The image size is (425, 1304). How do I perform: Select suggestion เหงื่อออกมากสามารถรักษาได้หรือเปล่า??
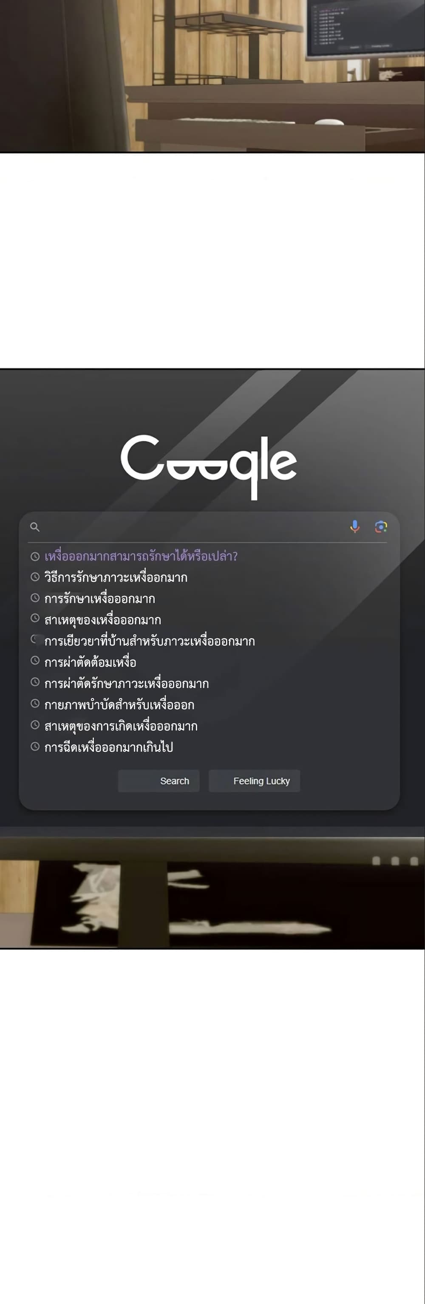click(x=141, y=556)
